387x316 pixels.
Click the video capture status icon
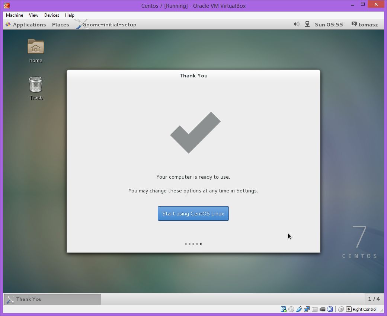322,309
